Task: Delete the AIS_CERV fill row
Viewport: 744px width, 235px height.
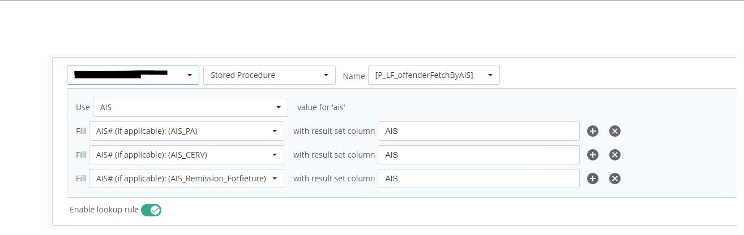Action: tap(615, 155)
